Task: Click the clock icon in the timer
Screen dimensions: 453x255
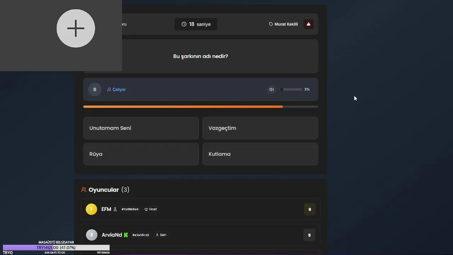Action: point(184,24)
